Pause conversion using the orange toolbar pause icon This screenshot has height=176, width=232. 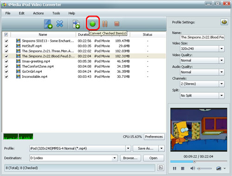105,24
